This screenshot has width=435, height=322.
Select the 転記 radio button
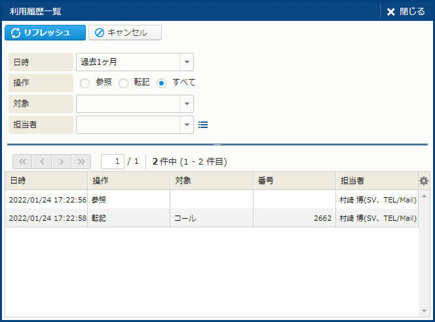coord(123,83)
